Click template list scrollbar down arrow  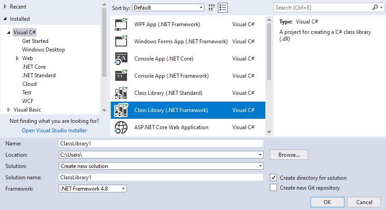pos(269,132)
